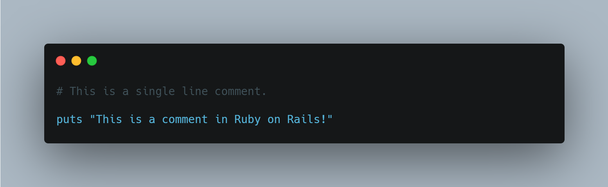
Task: Click the hash symbol starting the comment
Action: [x=59, y=92]
